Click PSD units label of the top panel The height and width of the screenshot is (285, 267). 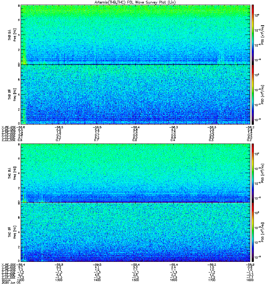click(262, 35)
